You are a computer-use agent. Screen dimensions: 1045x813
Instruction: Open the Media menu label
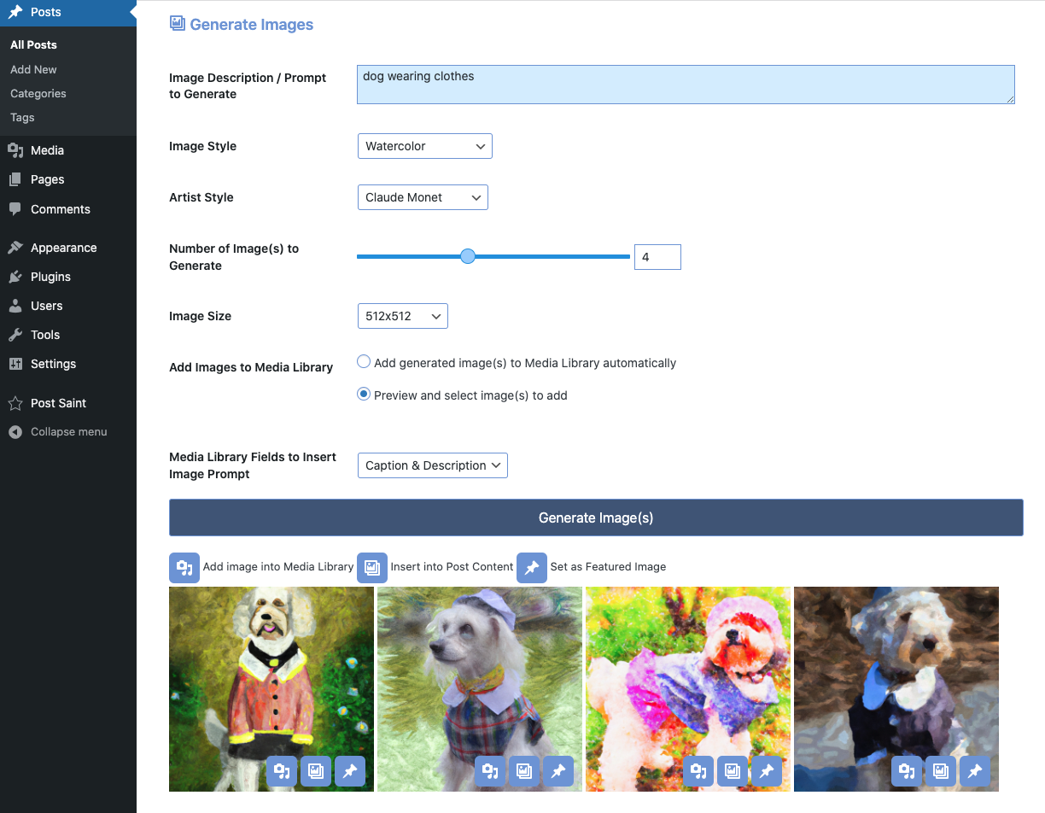tap(47, 150)
